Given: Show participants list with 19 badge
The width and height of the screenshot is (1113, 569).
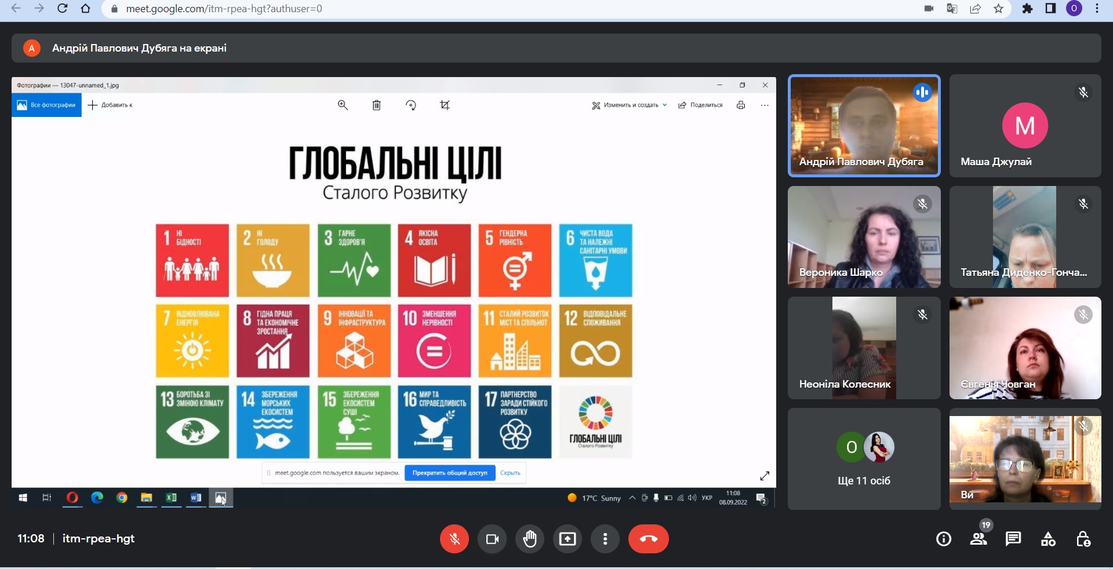Looking at the screenshot, I should pos(979,539).
